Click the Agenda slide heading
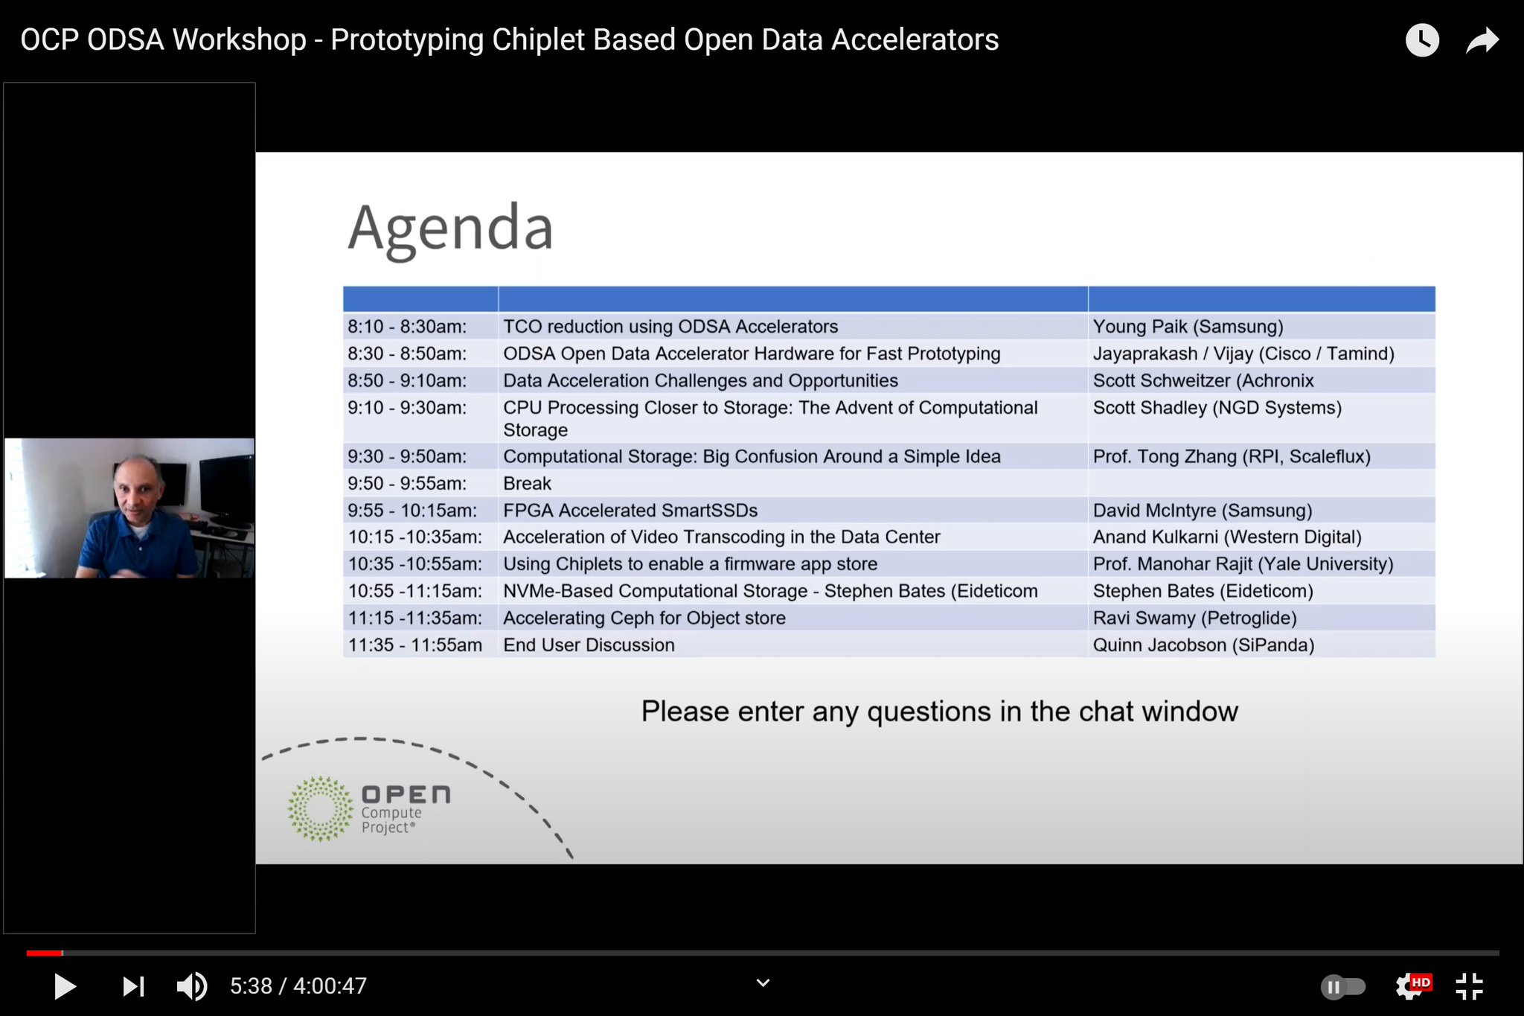This screenshot has height=1016, width=1524. coord(449,229)
